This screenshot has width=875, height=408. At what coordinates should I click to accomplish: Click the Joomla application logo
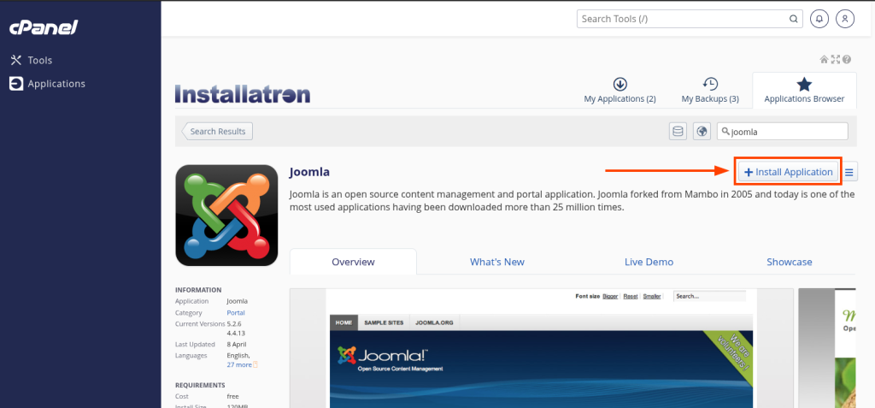click(x=226, y=216)
